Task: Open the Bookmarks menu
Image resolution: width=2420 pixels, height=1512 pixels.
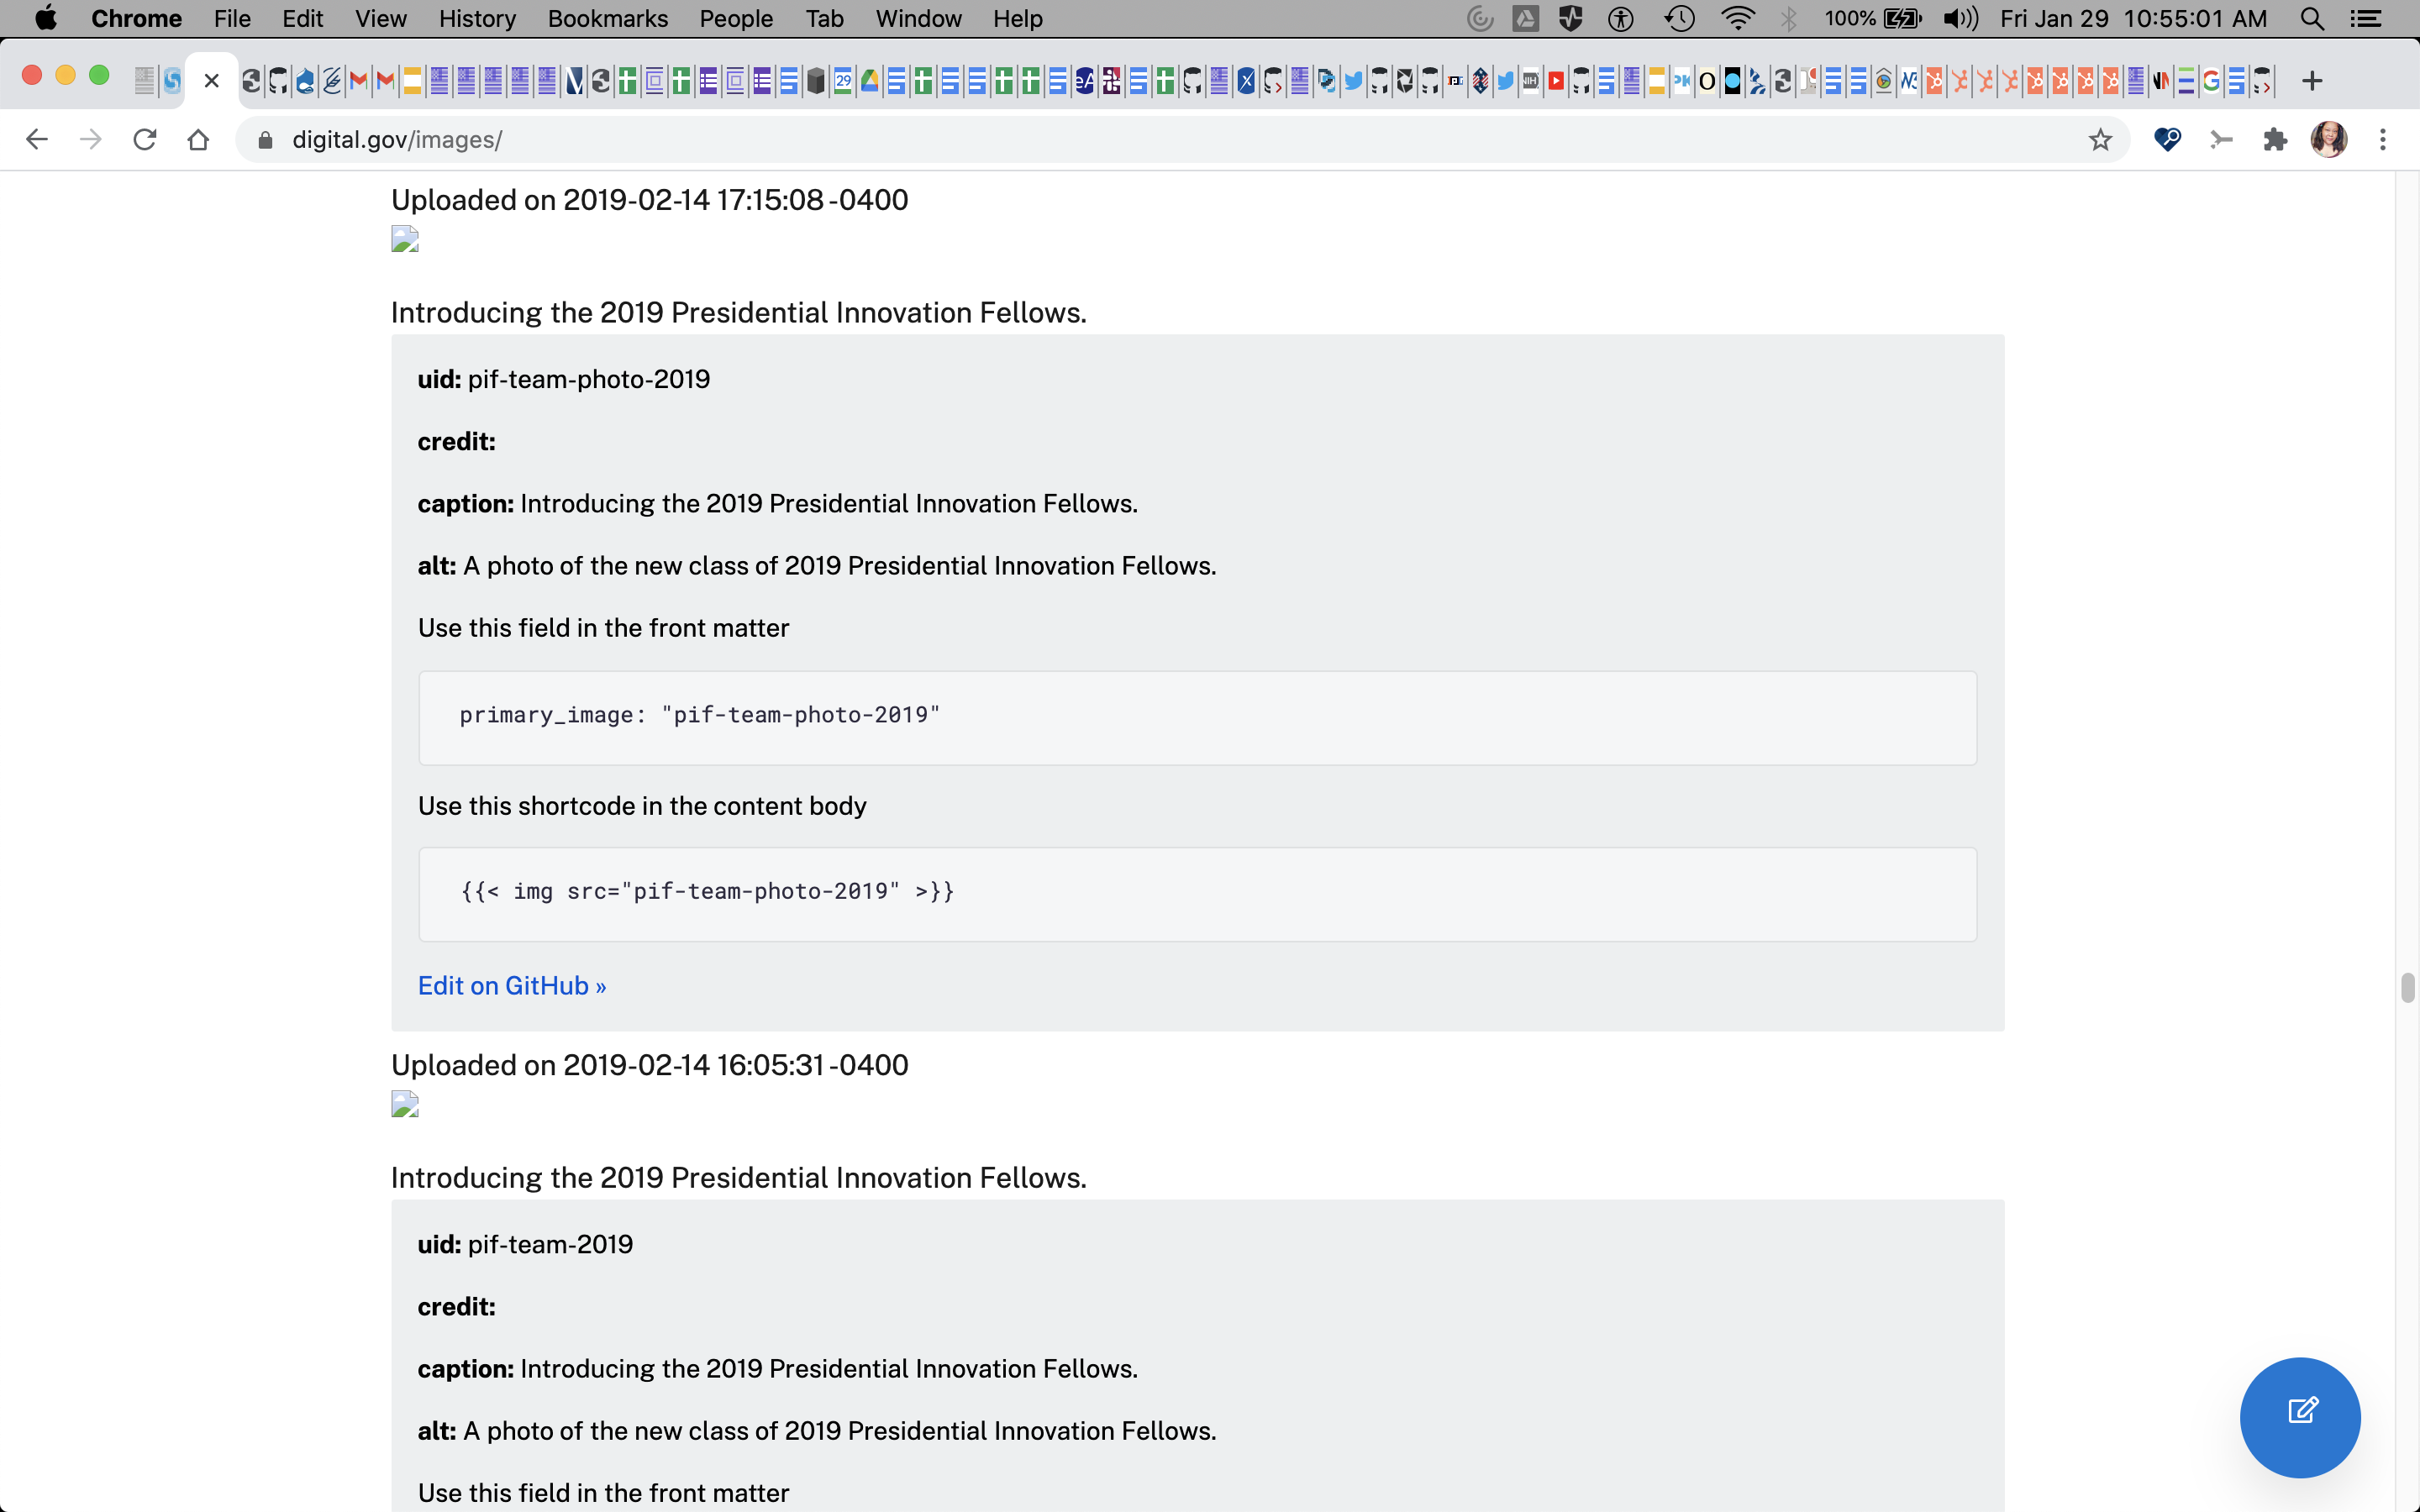Action: click(607, 18)
